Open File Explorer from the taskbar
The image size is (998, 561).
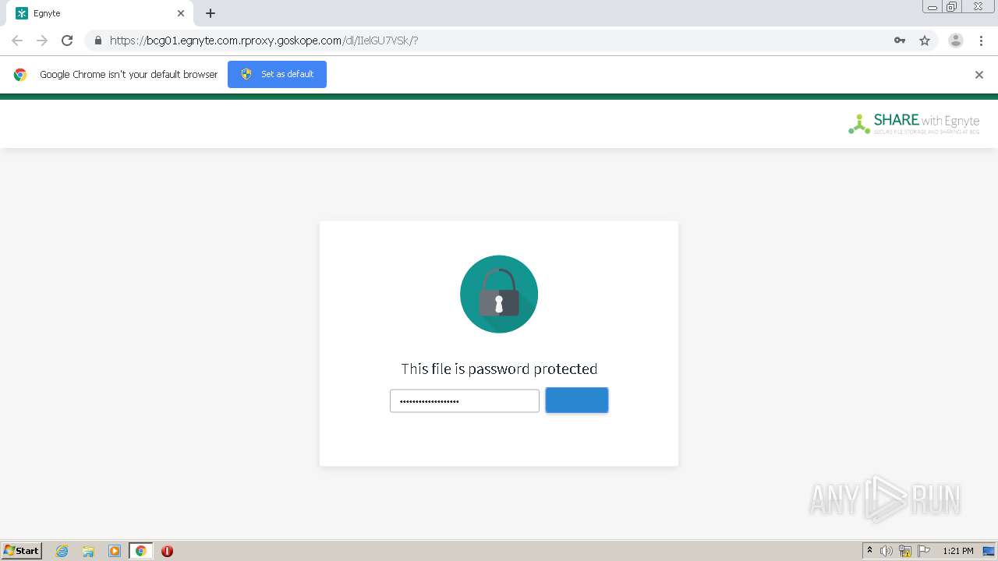pos(88,551)
